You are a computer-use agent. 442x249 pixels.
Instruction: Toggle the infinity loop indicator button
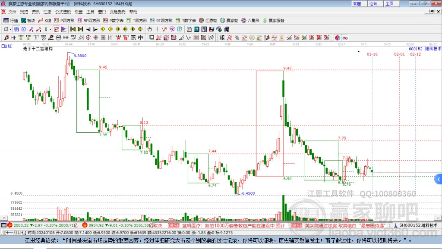345,37
